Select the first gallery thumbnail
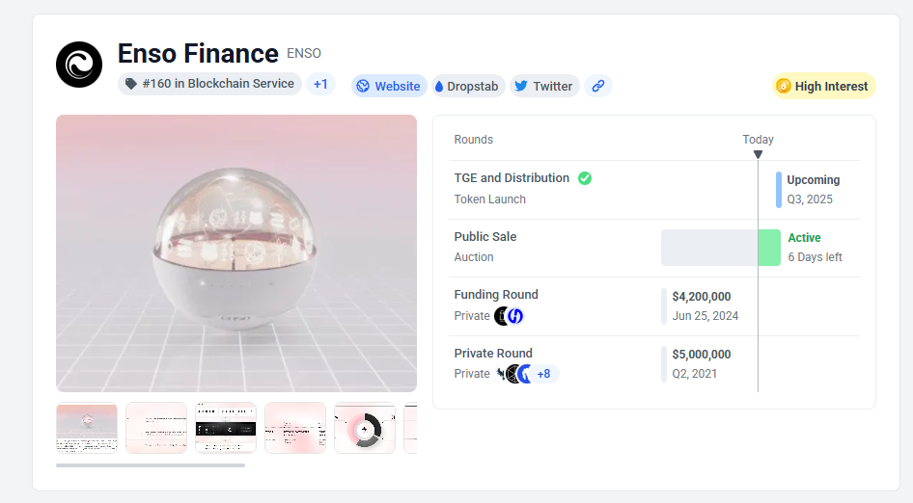The height and width of the screenshot is (503, 913). pyautogui.click(x=87, y=428)
